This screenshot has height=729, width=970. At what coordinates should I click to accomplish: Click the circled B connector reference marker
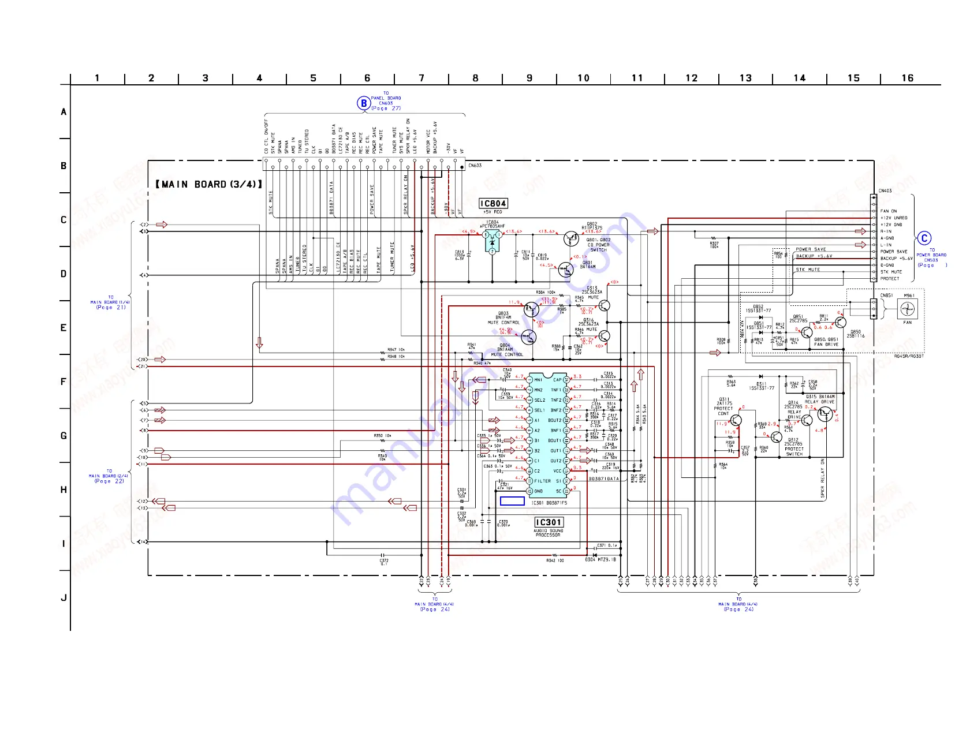pos(364,103)
